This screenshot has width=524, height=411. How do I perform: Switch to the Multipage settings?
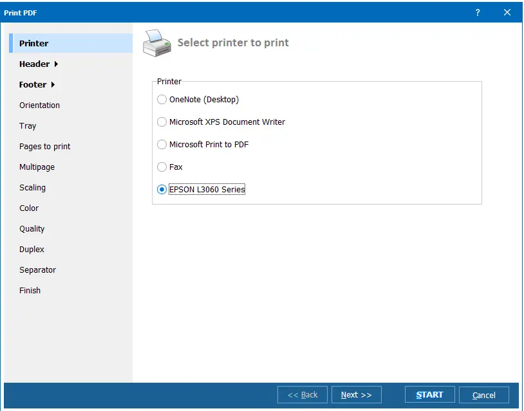[x=37, y=167]
